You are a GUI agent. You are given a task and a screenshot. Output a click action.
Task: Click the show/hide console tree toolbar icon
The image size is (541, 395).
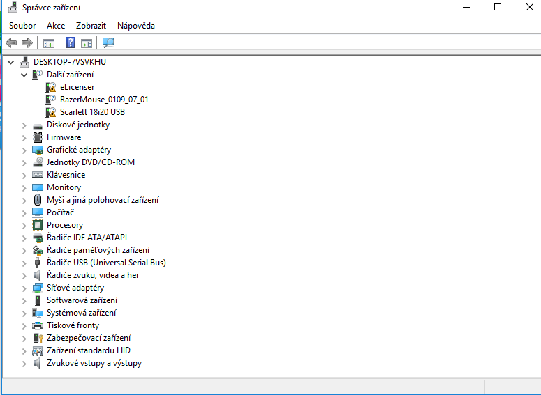pos(49,43)
